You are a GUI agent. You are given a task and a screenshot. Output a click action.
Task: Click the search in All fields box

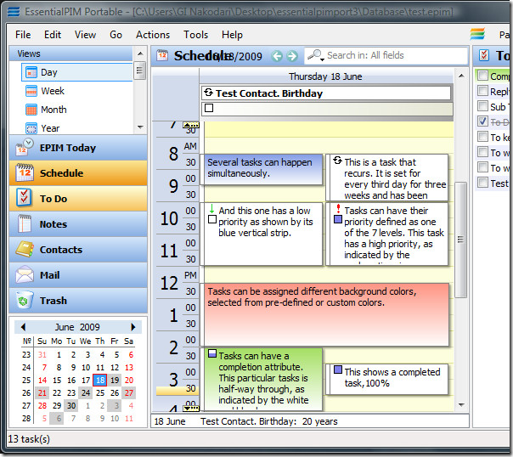coord(386,55)
